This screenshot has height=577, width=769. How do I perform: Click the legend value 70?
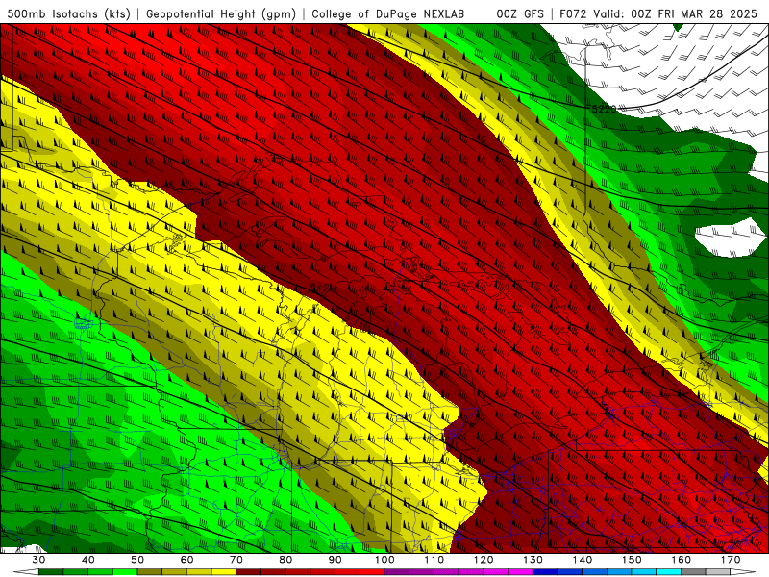tap(236, 560)
